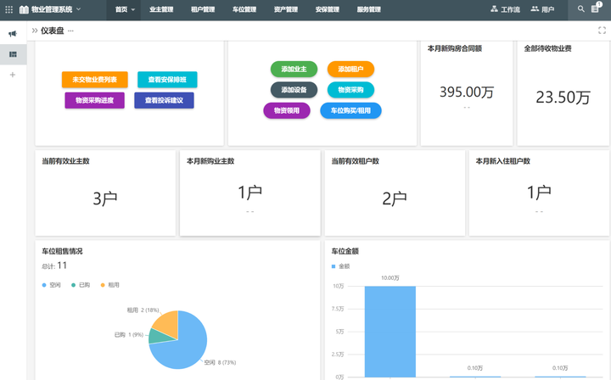Open the 安保管理 menu
This screenshot has height=380, width=611.
[328, 9]
